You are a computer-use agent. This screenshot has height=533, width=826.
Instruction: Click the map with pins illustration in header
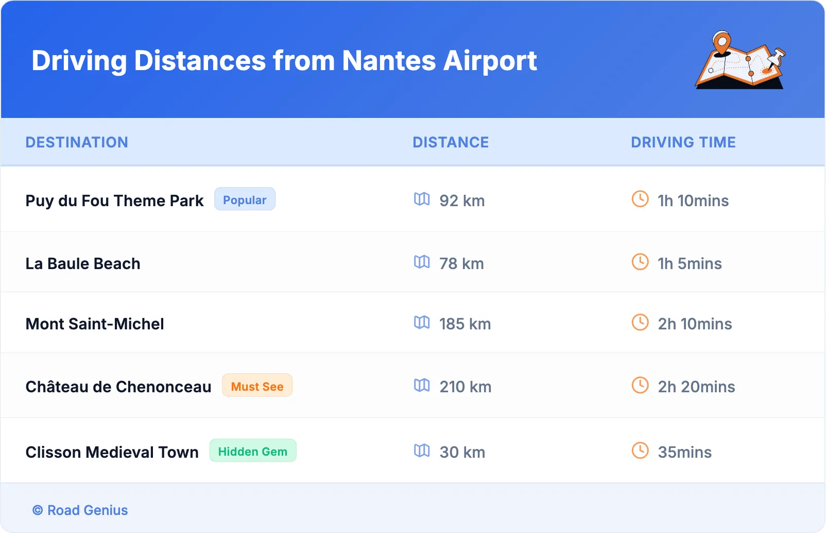(741, 60)
